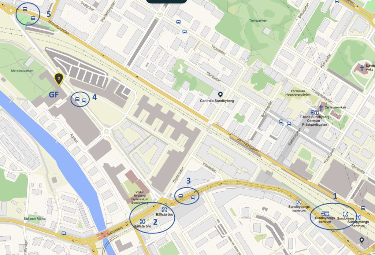375x255 pixels.
Task: Click the S tram icon above Sundbybergs centrum label
Action: pos(299,202)
